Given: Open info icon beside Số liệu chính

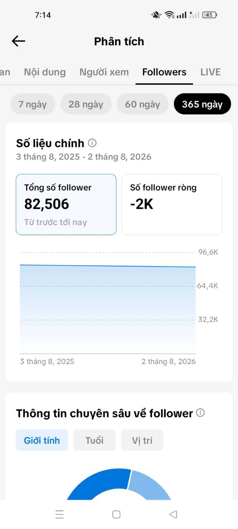Looking at the screenshot, I should [x=93, y=143].
